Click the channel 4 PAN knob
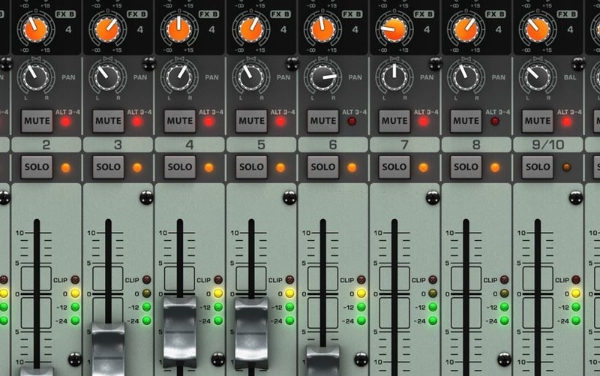 tap(178, 77)
